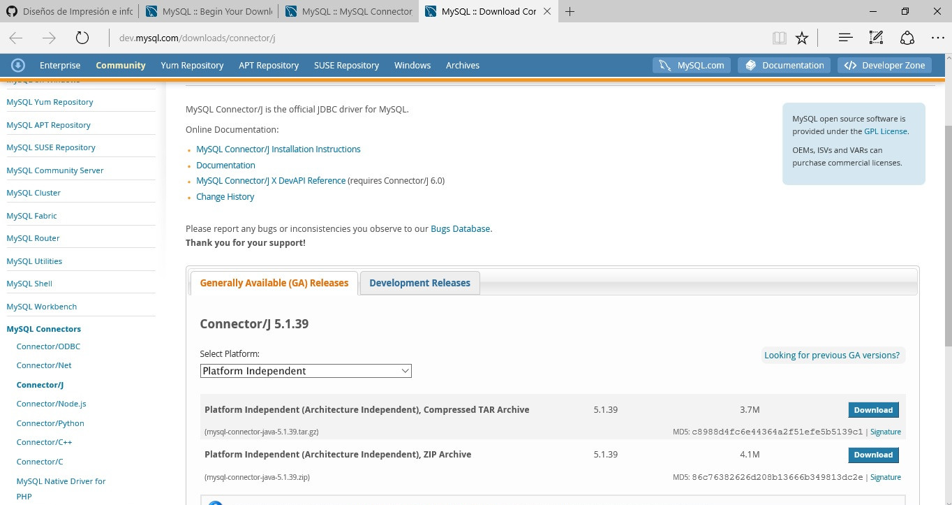
Task: Open MySQL Connector/J Installation Instructions link
Action: point(278,149)
